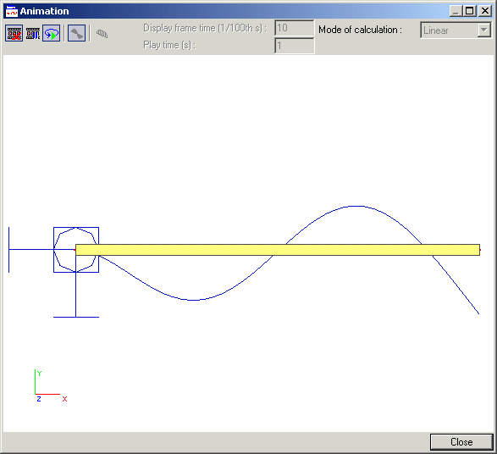The image size is (497, 454).
Task: Click the Play time input field
Action: (294, 46)
